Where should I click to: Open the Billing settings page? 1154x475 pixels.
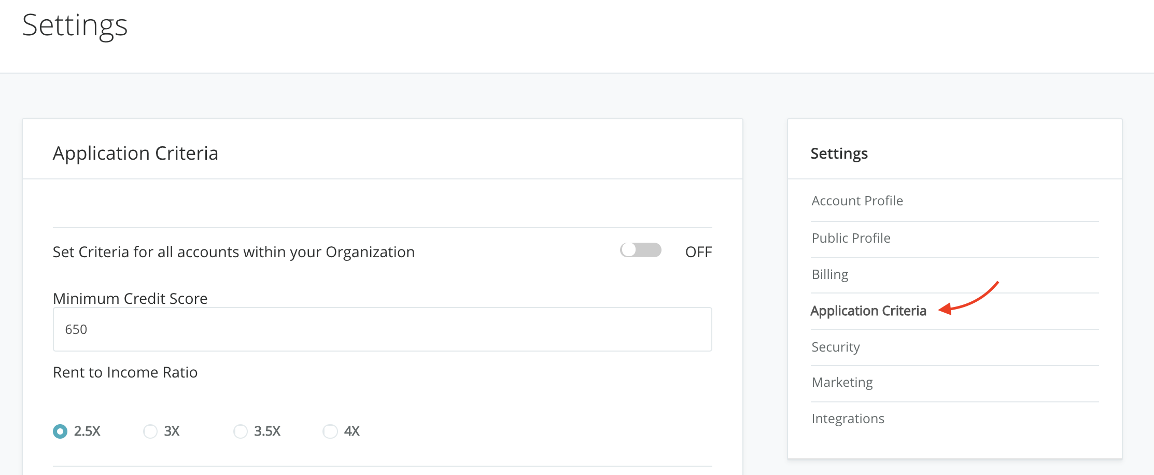click(x=829, y=274)
